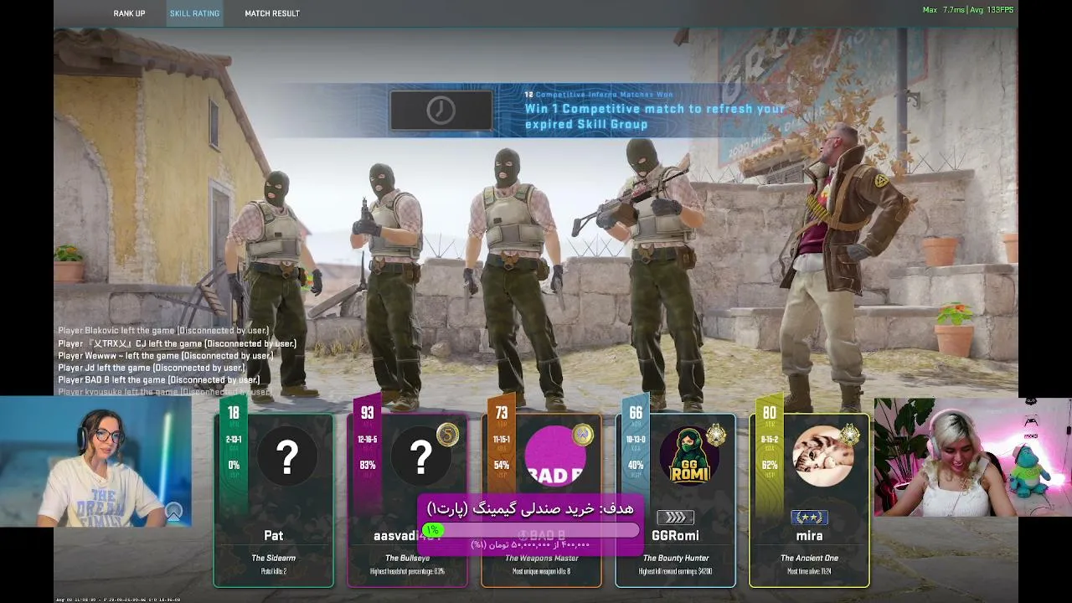Image resolution: width=1072 pixels, height=603 pixels.
Task: Click the donation goal progress bar
Action: click(531, 530)
